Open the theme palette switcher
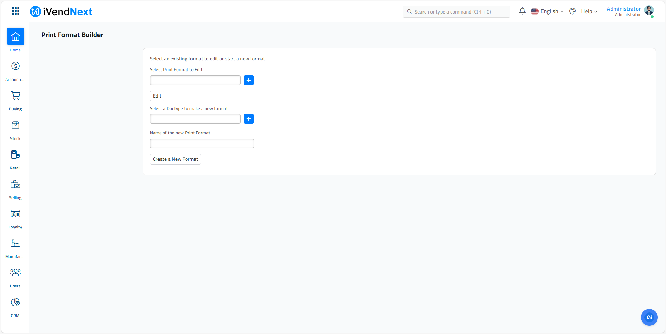Screen dimensions: 666x334 click(572, 11)
